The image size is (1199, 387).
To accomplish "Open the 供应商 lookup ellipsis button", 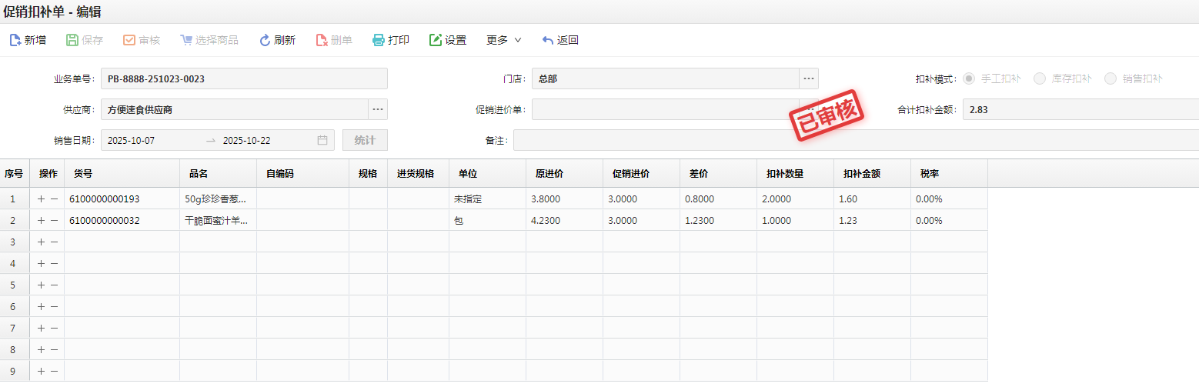I will tap(378, 109).
